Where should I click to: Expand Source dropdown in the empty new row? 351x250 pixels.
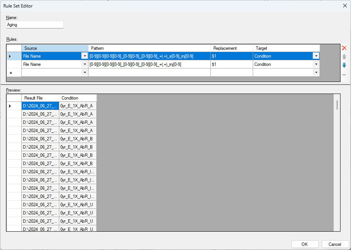[84, 73]
